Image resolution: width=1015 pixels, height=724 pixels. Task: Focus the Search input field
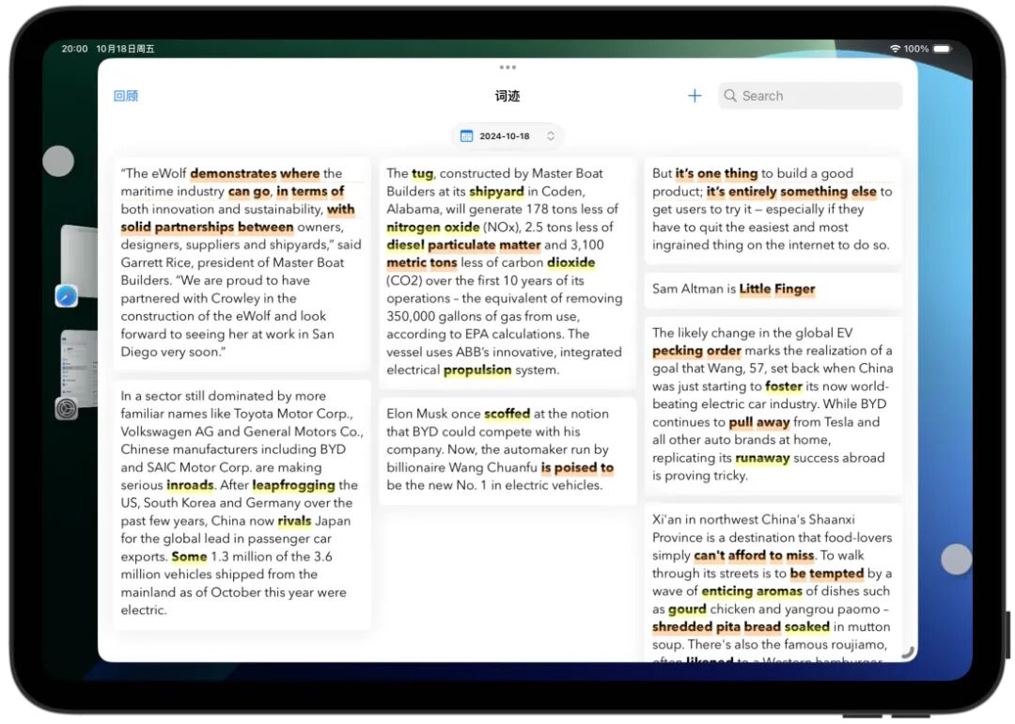click(x=810, y=96)
